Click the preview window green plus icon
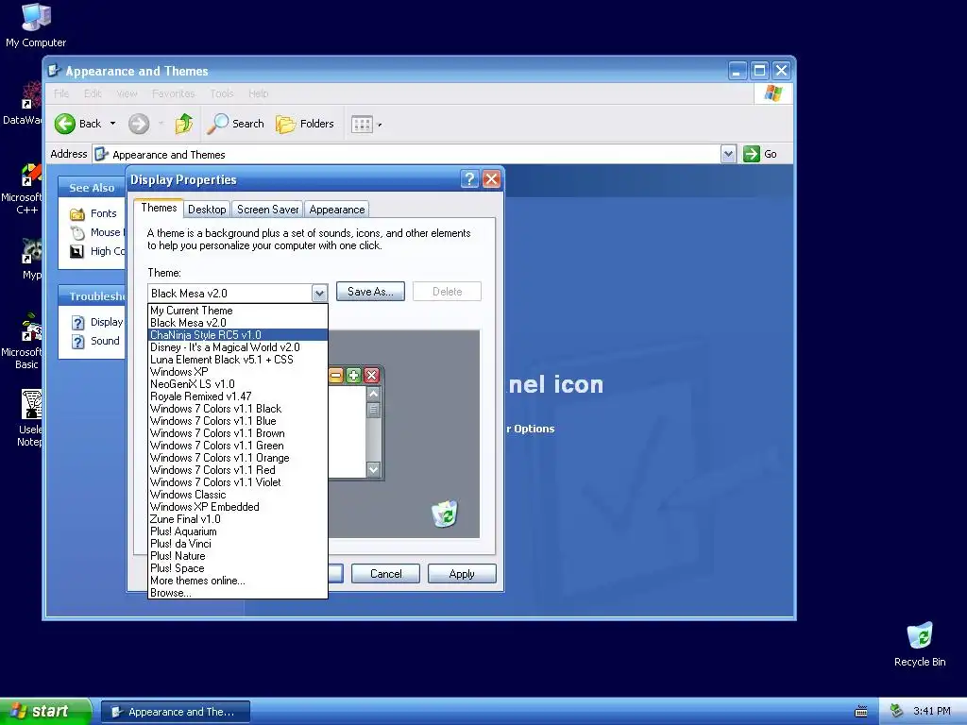The image size is (967, 725). click(353, 376)
